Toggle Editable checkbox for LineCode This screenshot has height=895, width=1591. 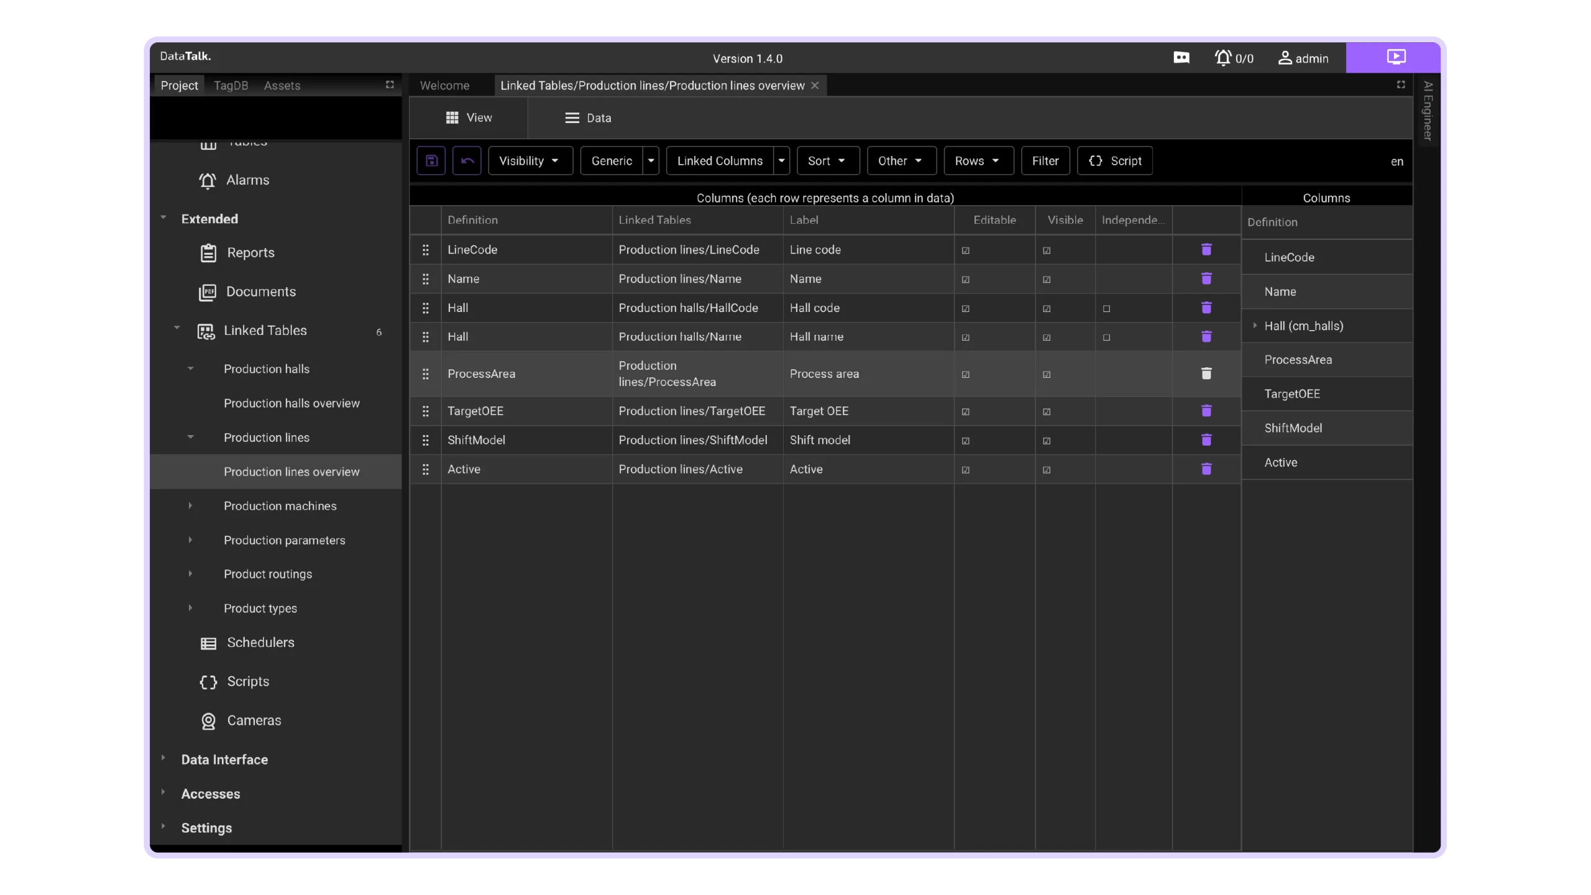[966, 250]
